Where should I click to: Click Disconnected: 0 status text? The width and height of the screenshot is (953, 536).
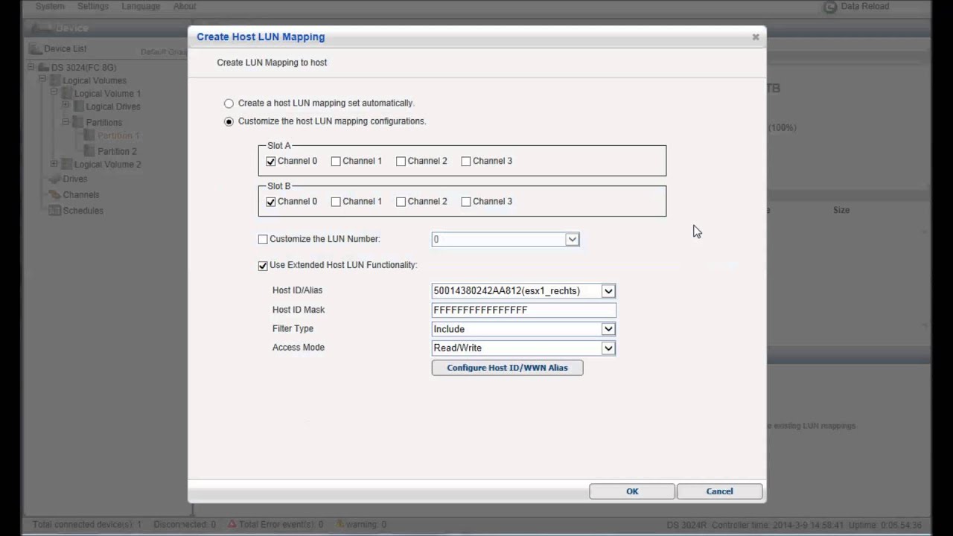(x=184, y=525)
